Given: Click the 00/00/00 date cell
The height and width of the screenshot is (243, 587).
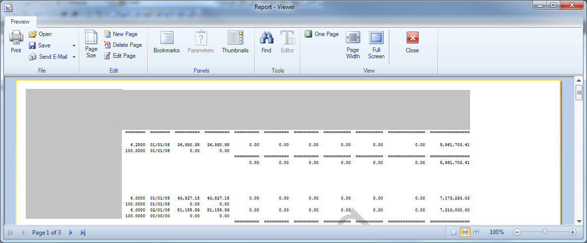Looking at the screenshot, I should (x=160, y=216).
